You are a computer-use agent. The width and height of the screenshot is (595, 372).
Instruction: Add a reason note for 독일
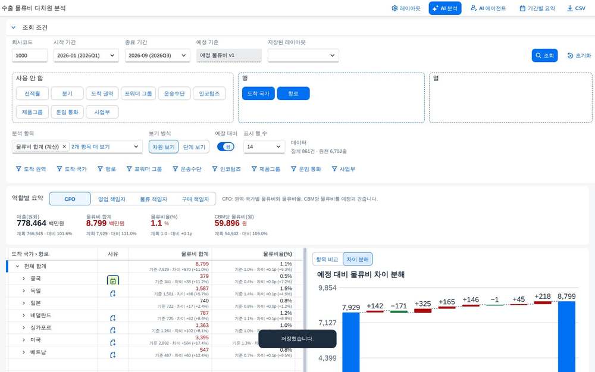point(112,293)
